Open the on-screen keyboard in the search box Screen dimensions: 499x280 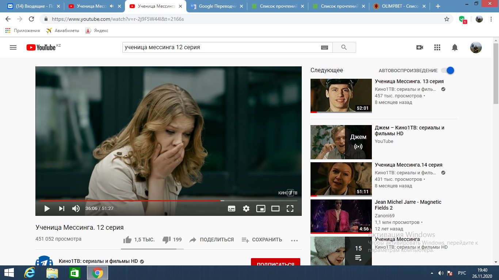point(324,47)
